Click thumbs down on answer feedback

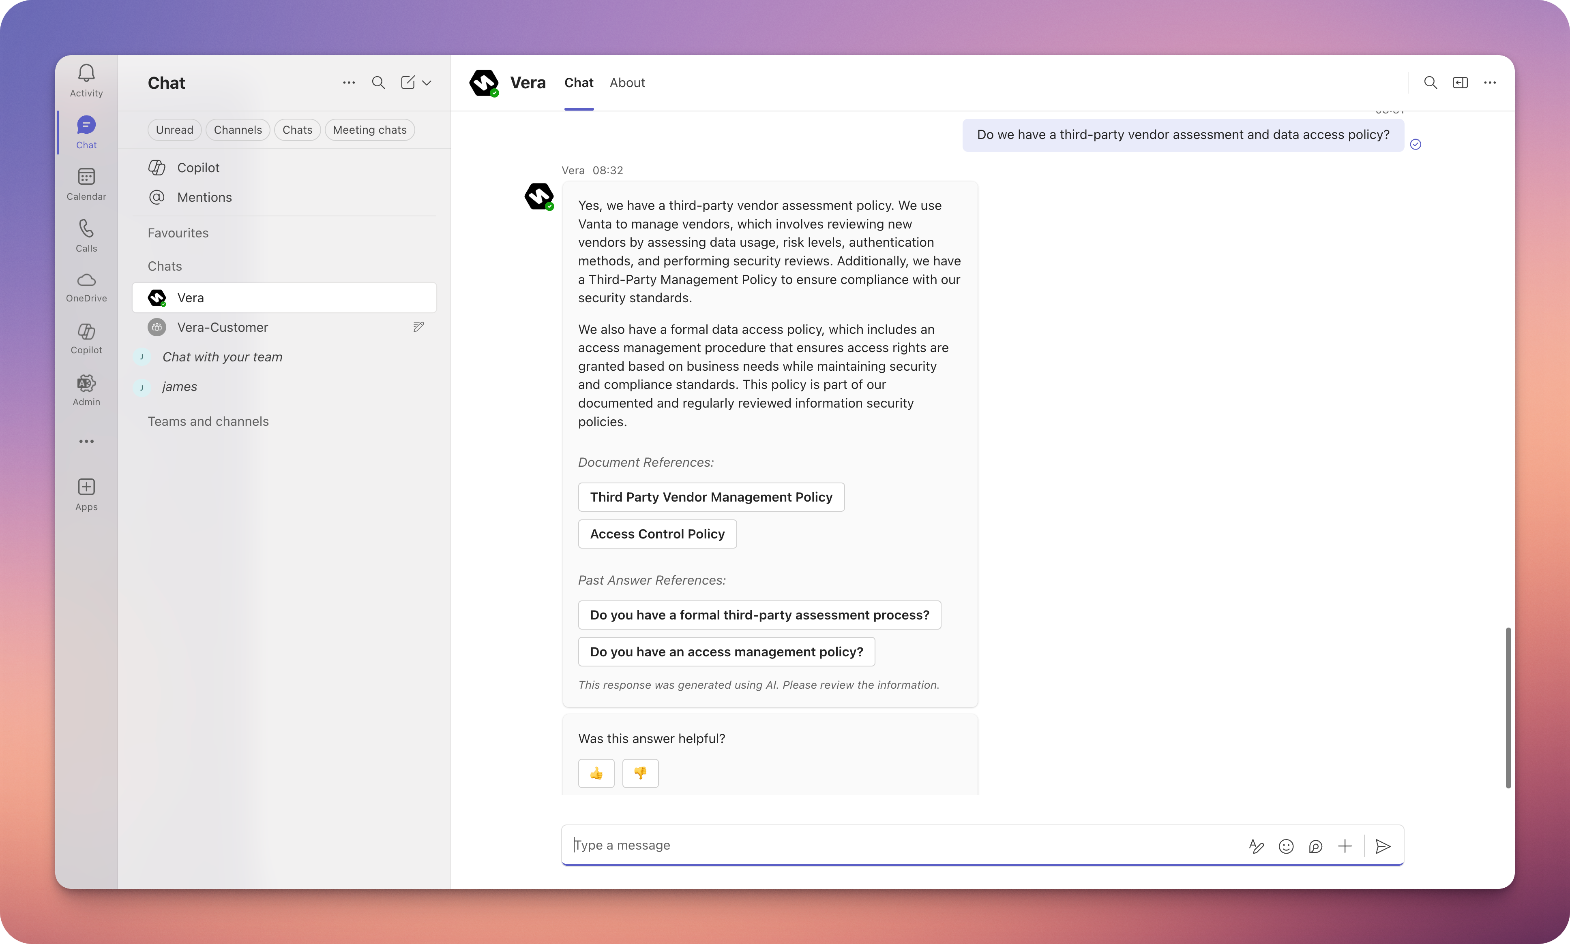point(640,773)
